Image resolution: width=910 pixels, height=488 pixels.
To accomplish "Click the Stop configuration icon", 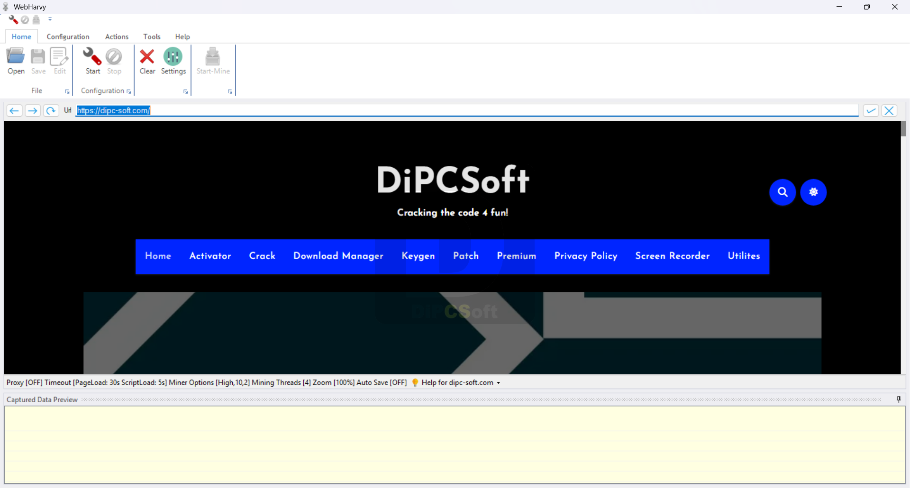I will (x=114, y=61).
